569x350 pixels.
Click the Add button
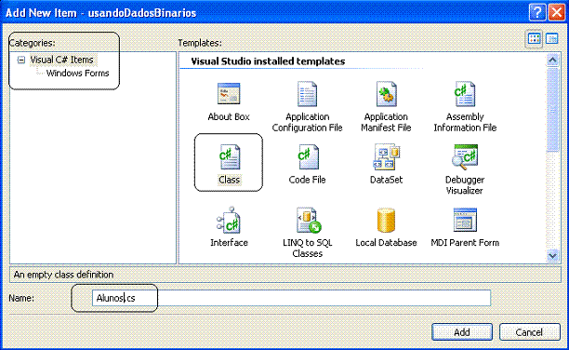(462, 332)
